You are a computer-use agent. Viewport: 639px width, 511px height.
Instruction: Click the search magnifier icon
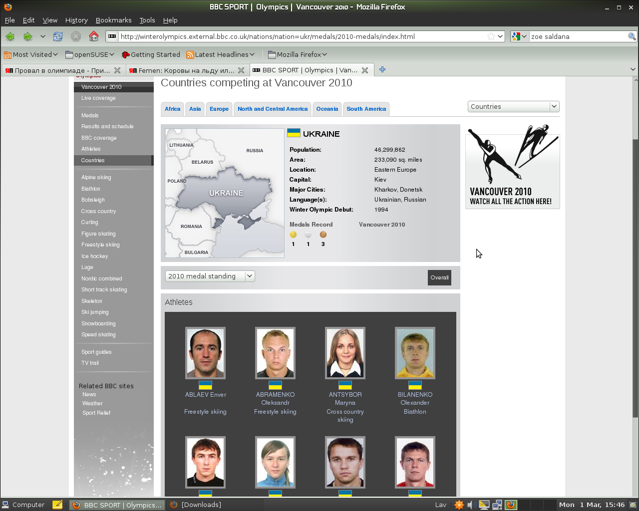(632, 36)
